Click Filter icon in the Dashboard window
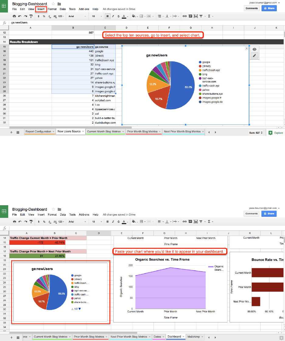This screenshot has width=285, height=341. pyautogui.click(x=201, y=222)
